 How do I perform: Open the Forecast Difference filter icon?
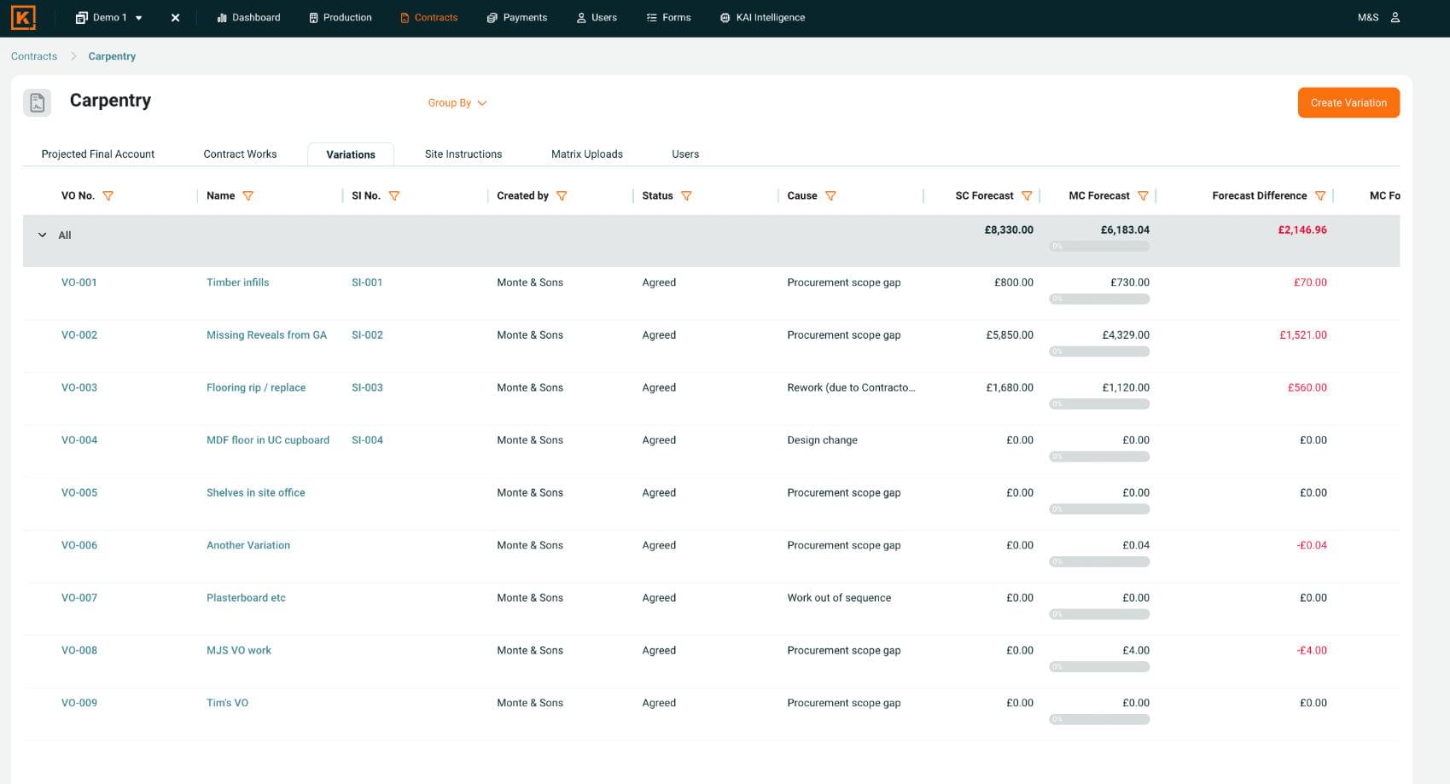click(x=1320, y=196)
